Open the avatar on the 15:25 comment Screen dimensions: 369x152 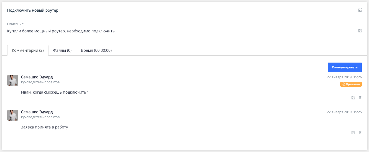point(13,115)
